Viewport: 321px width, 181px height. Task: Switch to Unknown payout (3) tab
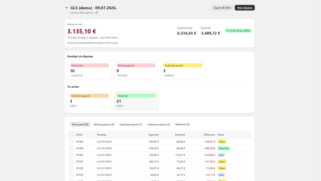(158, 124)
